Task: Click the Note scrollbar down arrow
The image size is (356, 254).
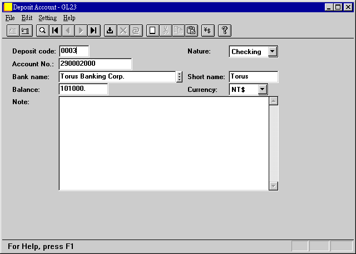Action: [273, 186]
